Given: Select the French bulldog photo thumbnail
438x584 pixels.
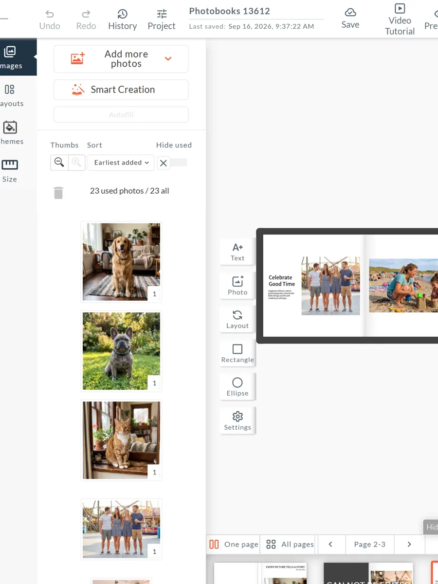Looking at the screenshot, I should (x=121, y=351).
